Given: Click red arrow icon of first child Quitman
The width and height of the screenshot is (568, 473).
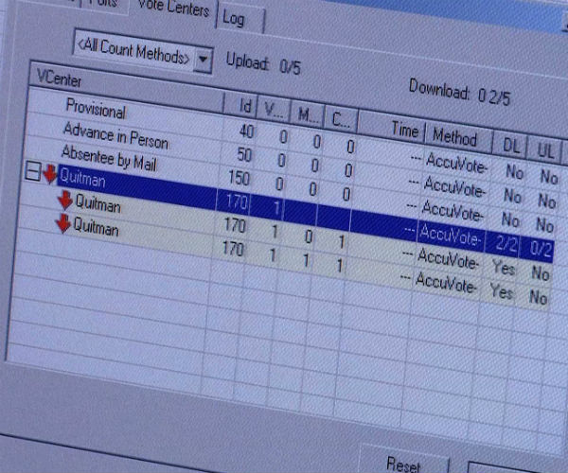Looking at the screenshot, I should point(65,200).
